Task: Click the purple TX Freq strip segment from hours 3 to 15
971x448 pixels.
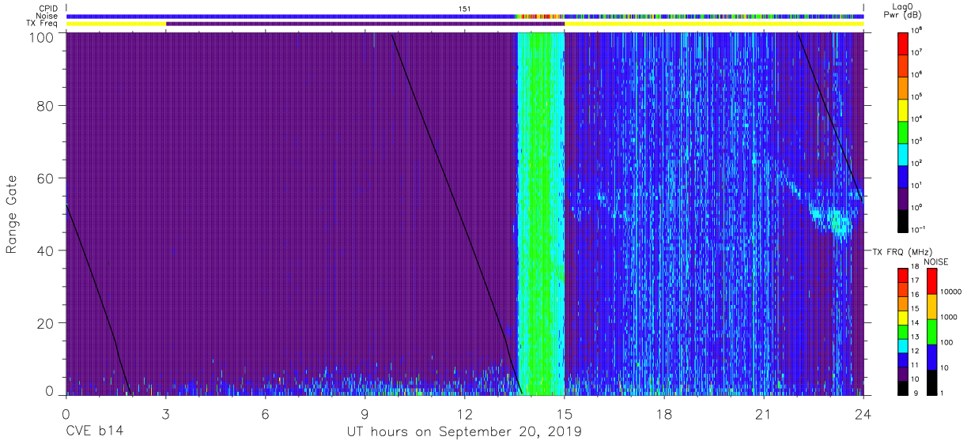Action: (365, 24)
